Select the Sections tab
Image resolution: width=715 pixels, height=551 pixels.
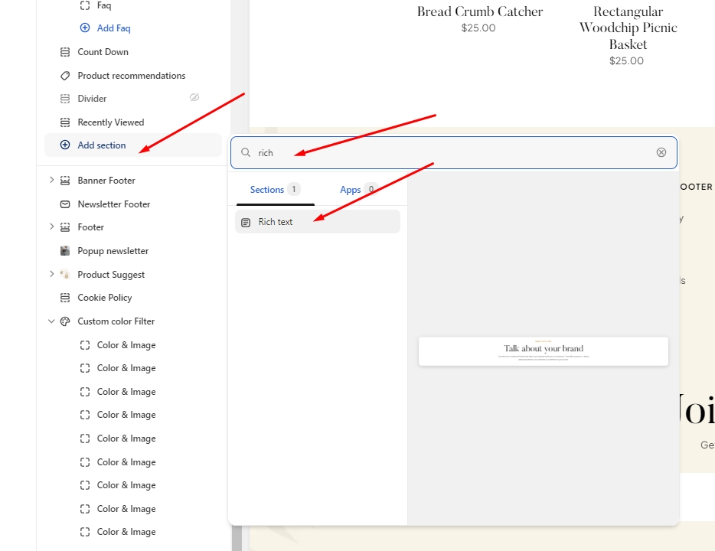coord(267,190)
